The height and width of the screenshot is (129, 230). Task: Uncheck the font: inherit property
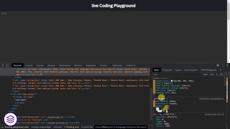click(x=154, y=83)
